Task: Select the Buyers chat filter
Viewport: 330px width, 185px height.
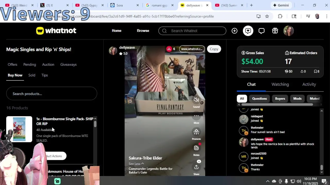Action: [280, 99]
